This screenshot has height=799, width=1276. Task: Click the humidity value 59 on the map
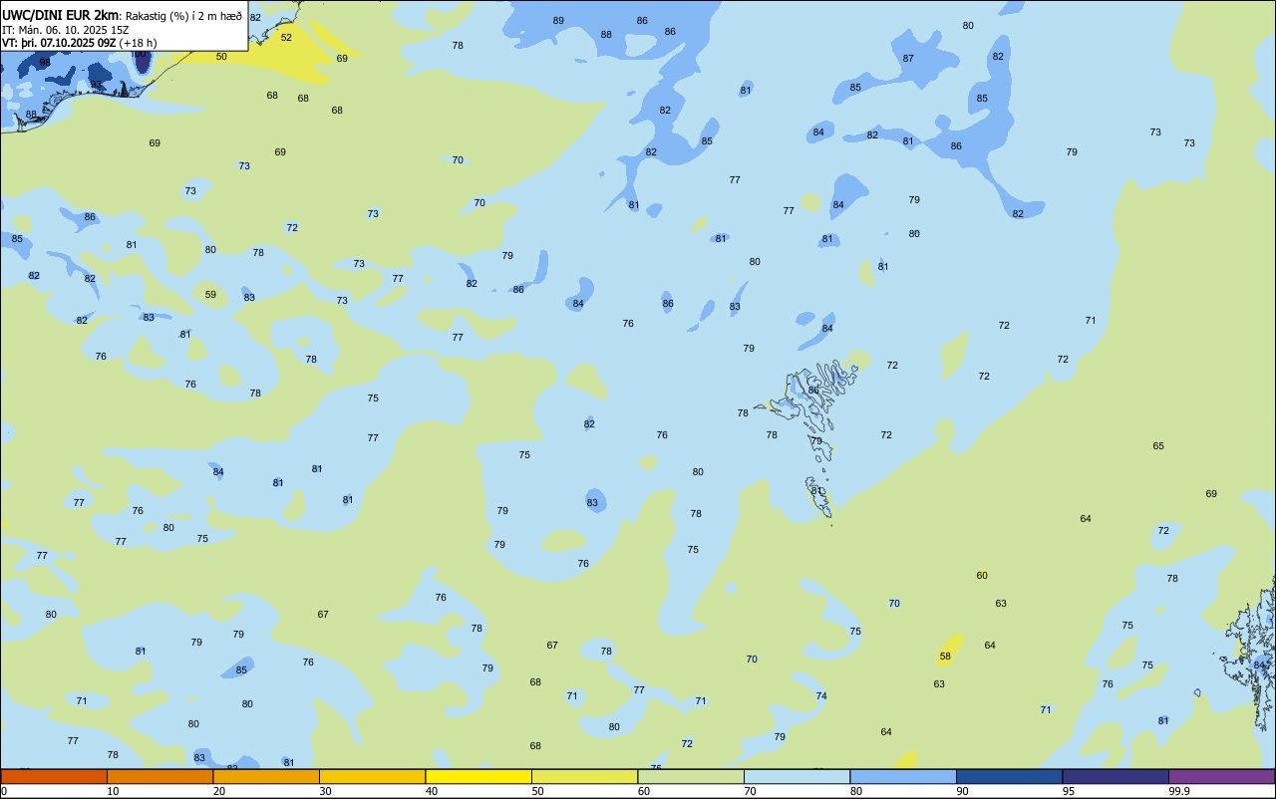210,294
